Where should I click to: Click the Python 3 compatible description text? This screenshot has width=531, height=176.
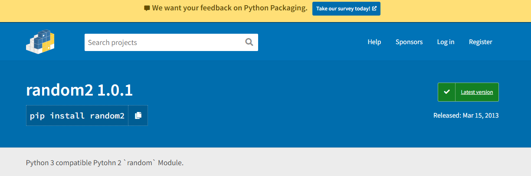(105, 163)
